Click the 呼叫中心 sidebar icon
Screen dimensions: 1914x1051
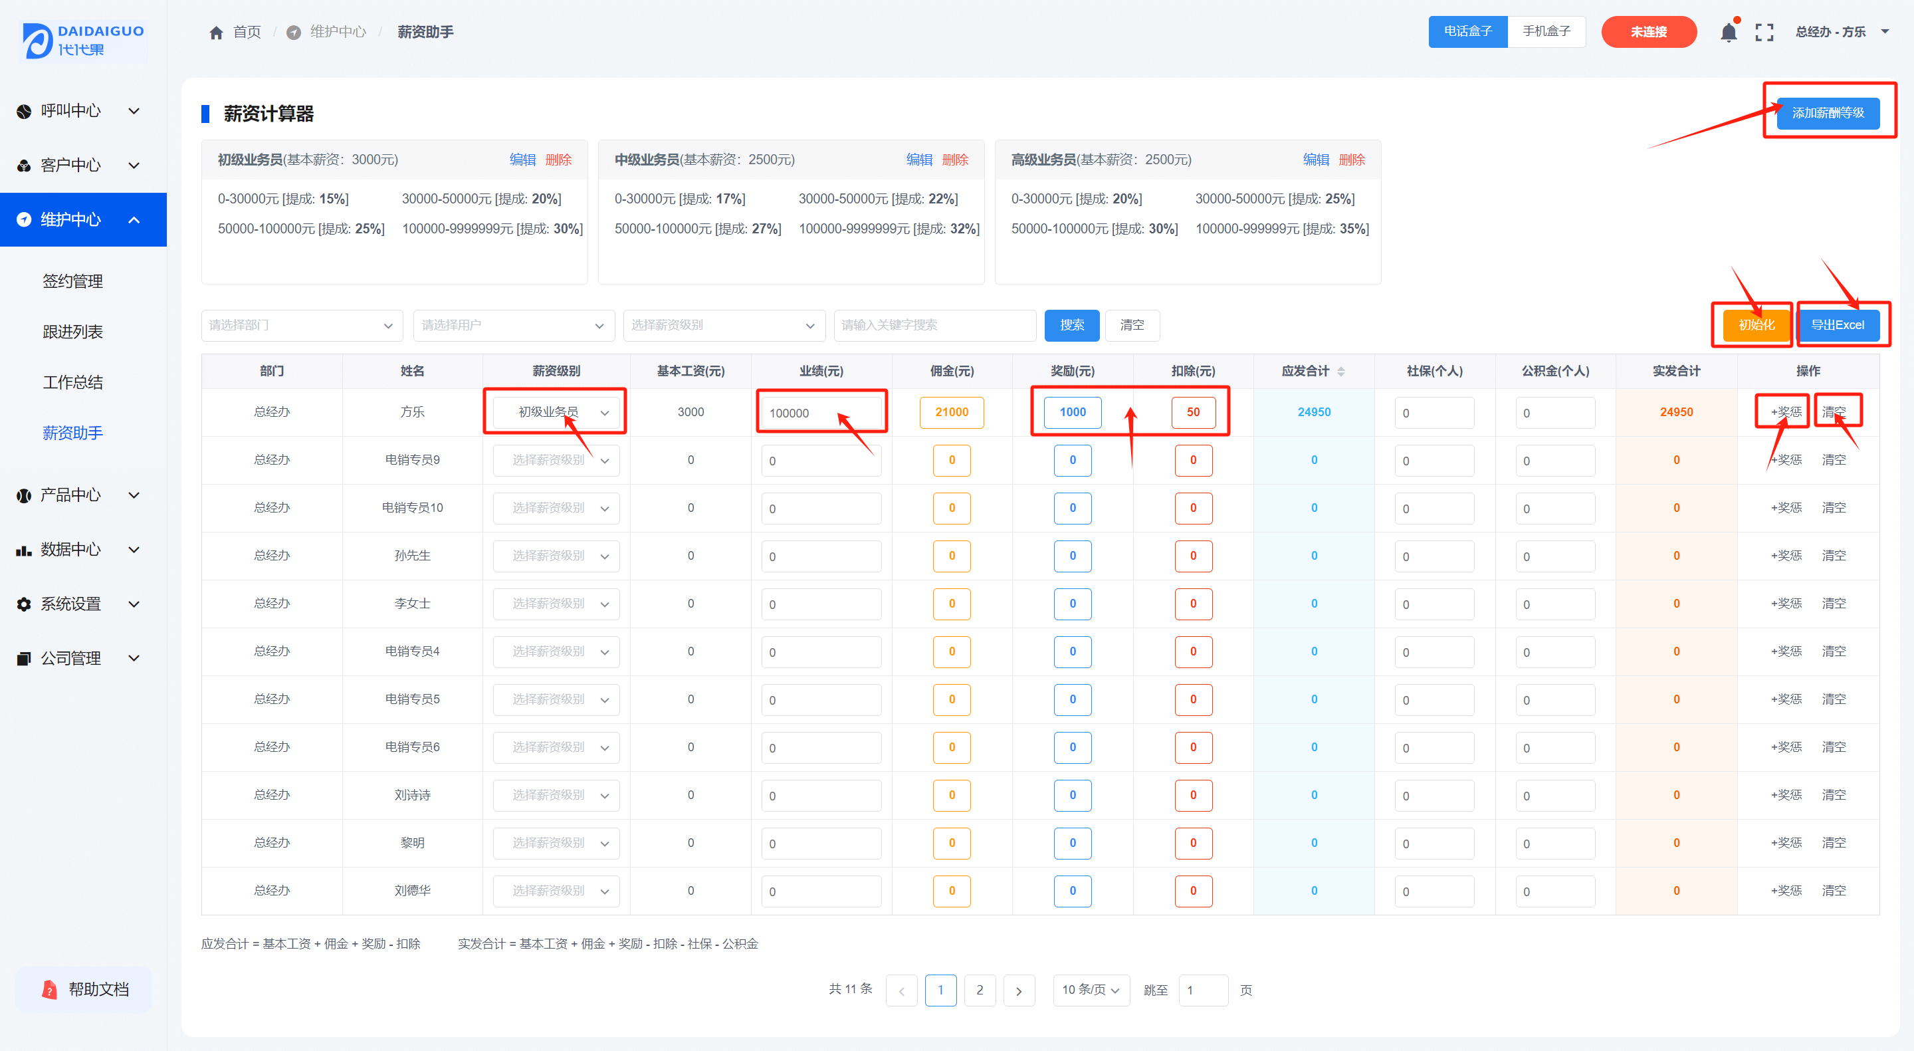(24, 112)
